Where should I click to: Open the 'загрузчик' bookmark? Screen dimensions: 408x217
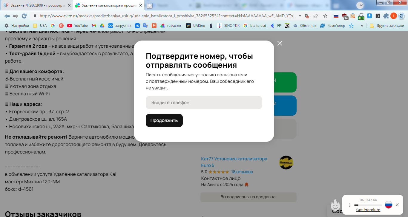[x=120, y=26]
